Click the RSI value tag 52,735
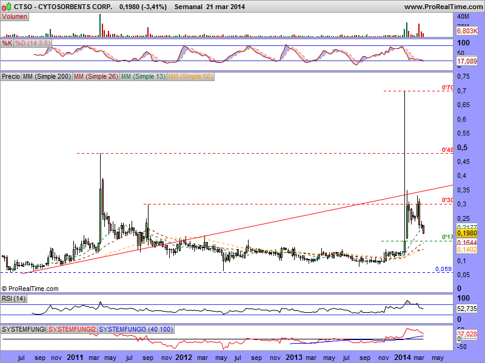This screenshot has height=363, width=485. [467, 309]
